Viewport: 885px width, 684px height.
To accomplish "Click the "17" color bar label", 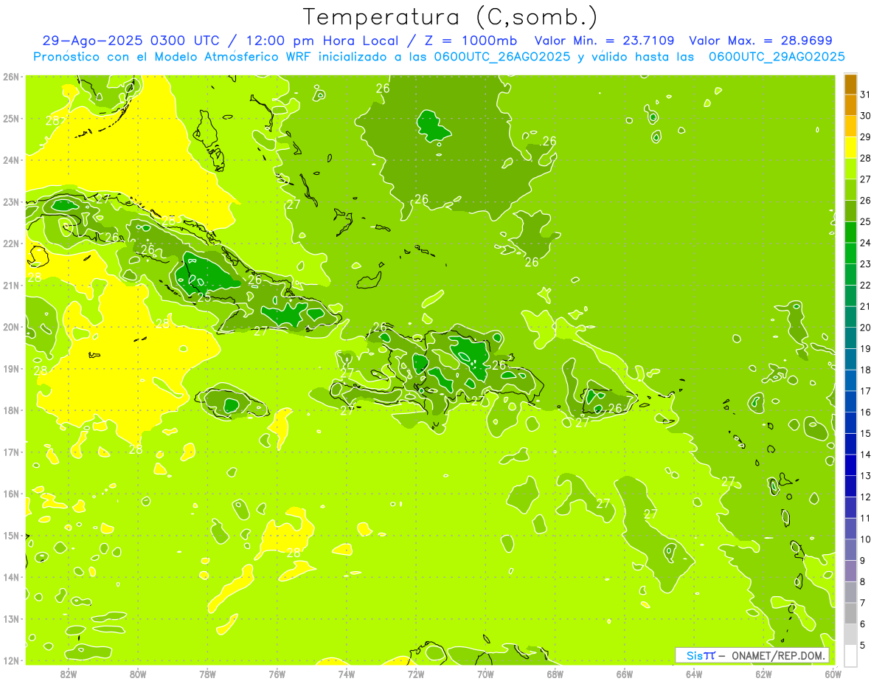I will 866,391.
